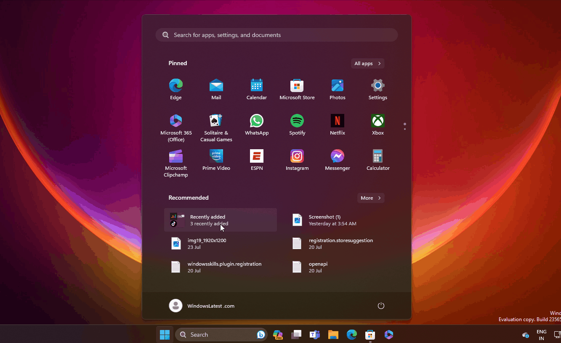Open the img19_1920x1200 recommended file
This screenshot has height=343, width=561.
221,243
